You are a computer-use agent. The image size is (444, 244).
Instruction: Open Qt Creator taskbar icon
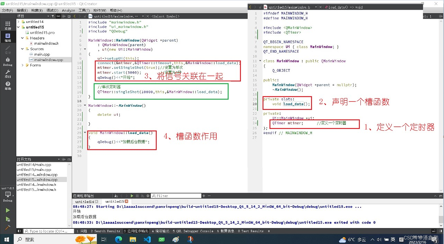pyautogui.click(x=162, y=239)
